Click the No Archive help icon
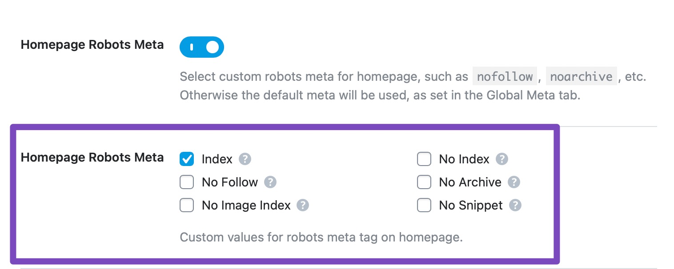The height and width of the screenshot is (269, 674). pos(514,182)
